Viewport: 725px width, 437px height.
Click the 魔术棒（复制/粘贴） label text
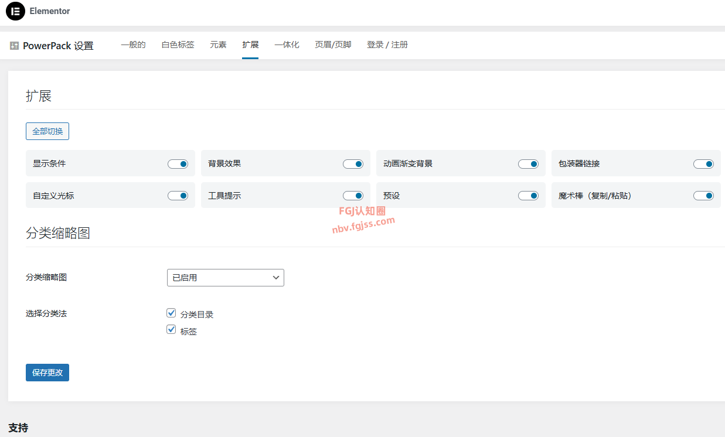(595, 196)
